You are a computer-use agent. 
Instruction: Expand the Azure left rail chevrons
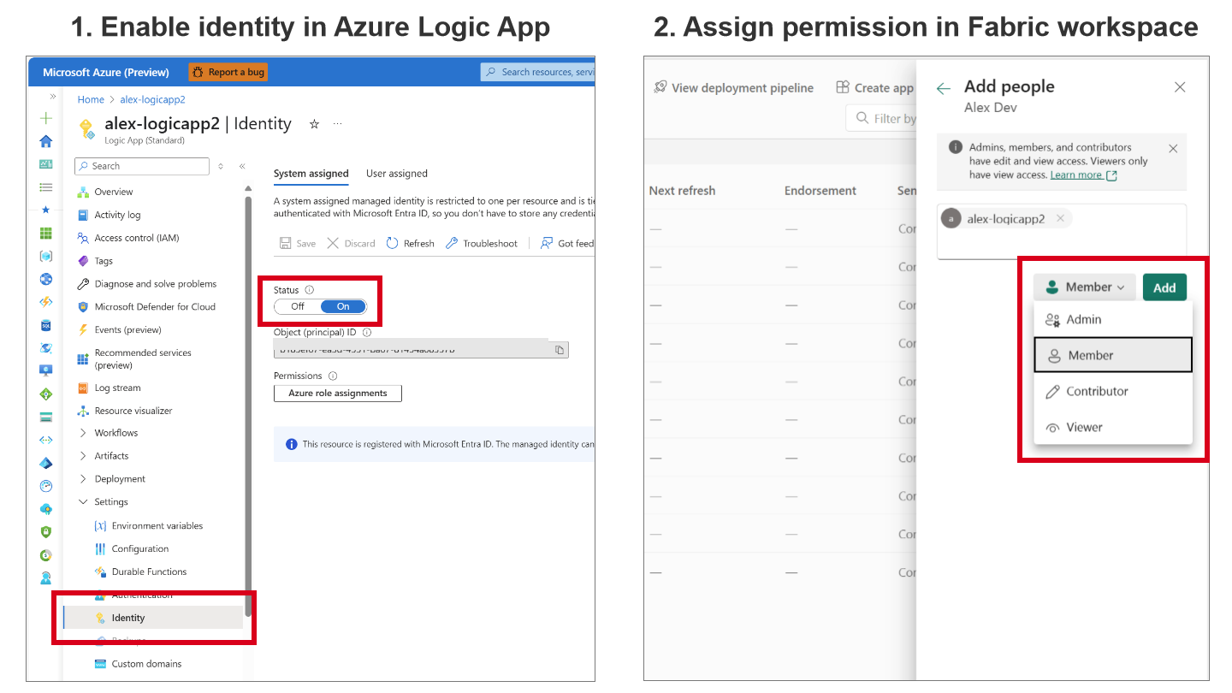53,97
